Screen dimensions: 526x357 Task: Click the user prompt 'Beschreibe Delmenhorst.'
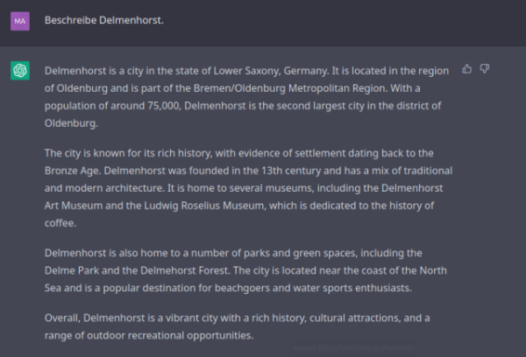coord(104,20)
